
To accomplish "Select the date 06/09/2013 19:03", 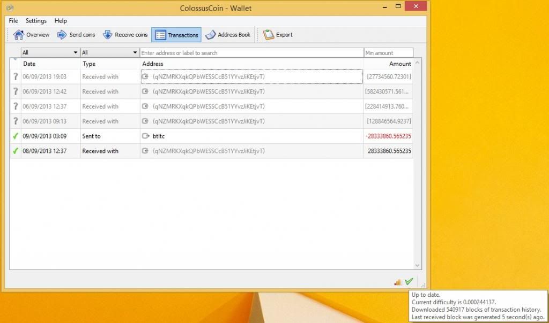I will (x=44, y=77).
